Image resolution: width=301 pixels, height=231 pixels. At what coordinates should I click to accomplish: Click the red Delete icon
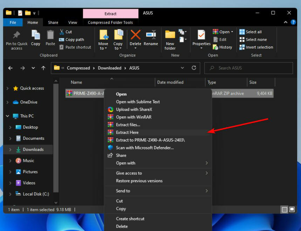coord(135,35)
